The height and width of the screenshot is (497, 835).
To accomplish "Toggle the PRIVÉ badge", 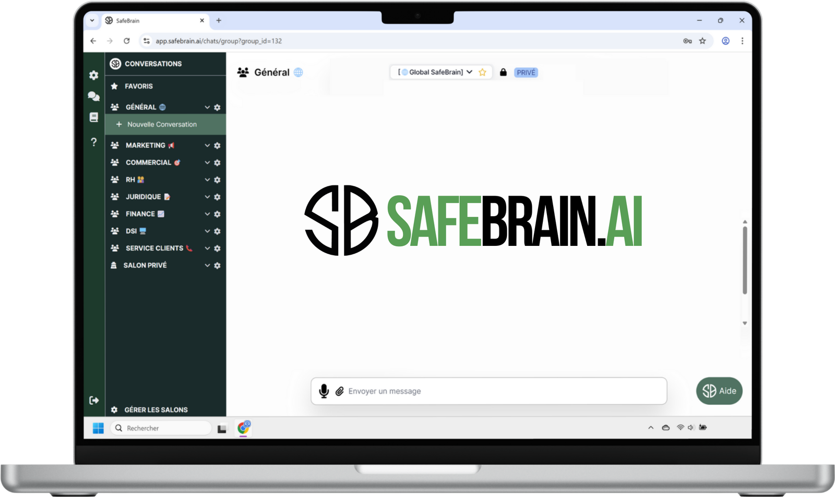I will 526,72.
